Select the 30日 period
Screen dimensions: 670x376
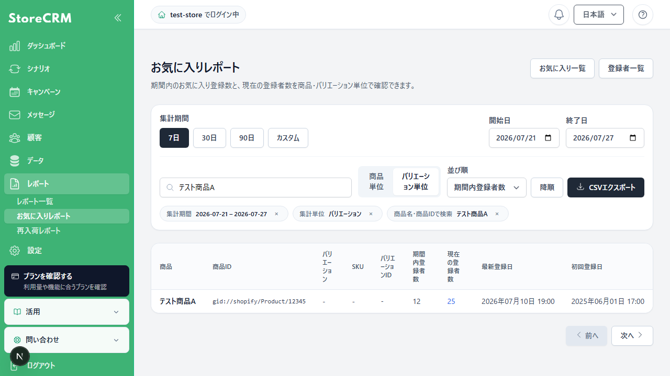point(209,138)
